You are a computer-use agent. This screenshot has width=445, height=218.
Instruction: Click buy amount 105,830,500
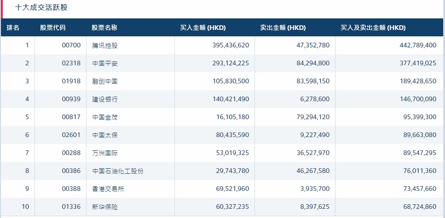pyautogui.click(x=231, y=81)
